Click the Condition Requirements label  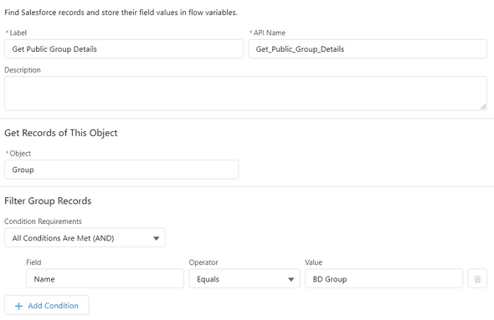point(44,221)
